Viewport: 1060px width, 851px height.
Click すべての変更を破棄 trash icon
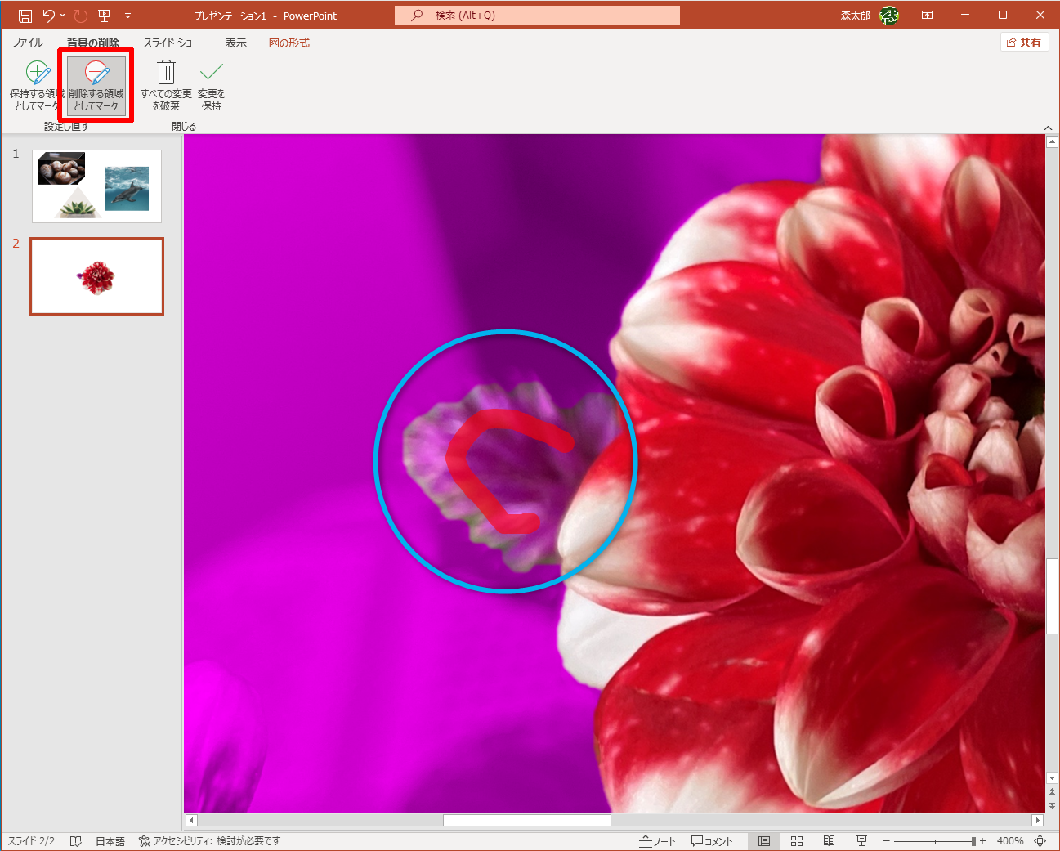(x=166, y=86)
